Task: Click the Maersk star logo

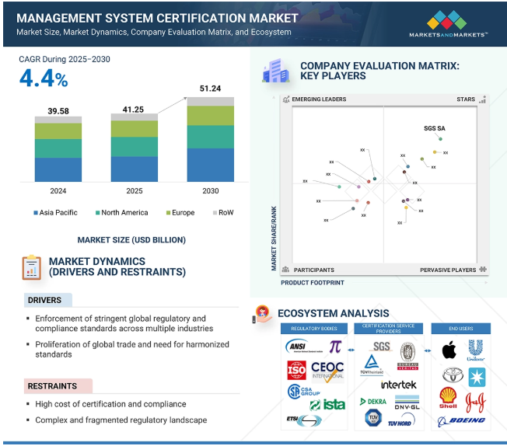Action: pos(477,377)
